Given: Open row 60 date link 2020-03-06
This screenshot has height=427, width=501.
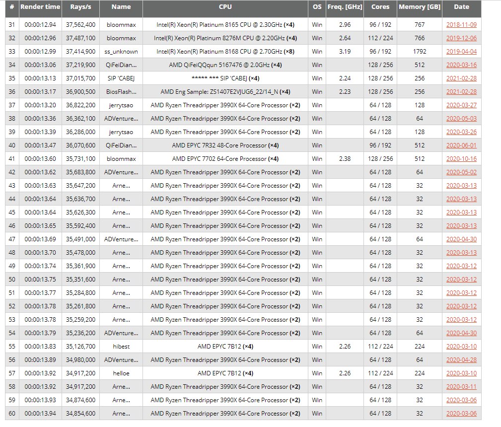Looking at the screenshot, I should 461,414.
